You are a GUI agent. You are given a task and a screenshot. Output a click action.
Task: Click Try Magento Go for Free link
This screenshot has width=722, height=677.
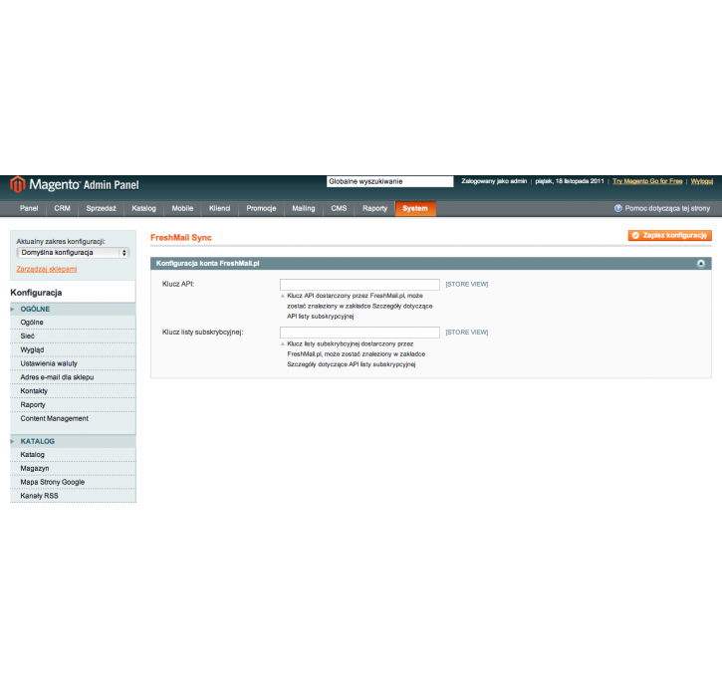tap(647, 181)
